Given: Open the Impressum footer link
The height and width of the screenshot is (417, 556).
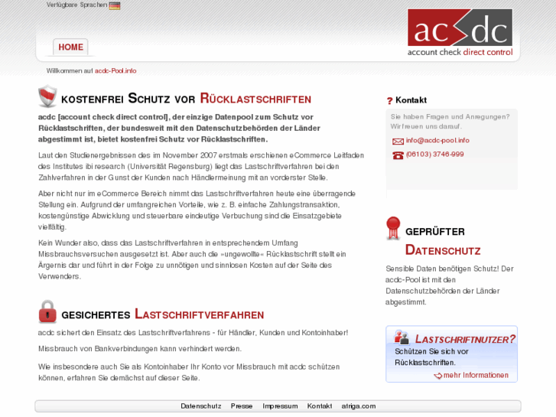Looking at the screenshot, I should 280,406.
